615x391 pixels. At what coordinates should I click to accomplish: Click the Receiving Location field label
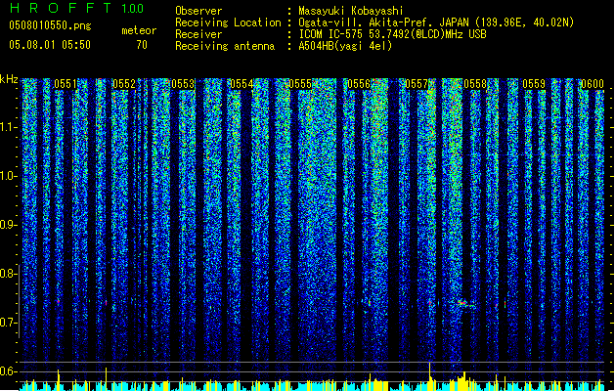[228, 22]
